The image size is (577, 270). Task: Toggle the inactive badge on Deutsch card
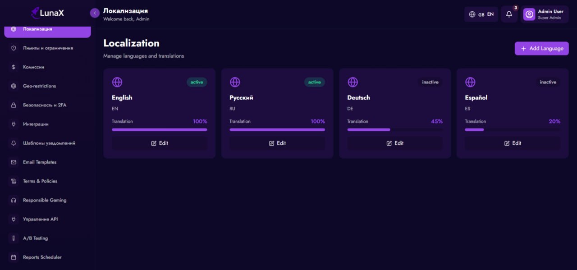(430, 82)
